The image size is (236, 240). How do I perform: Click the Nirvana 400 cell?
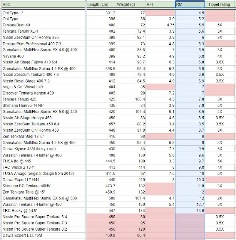[43, 56]
